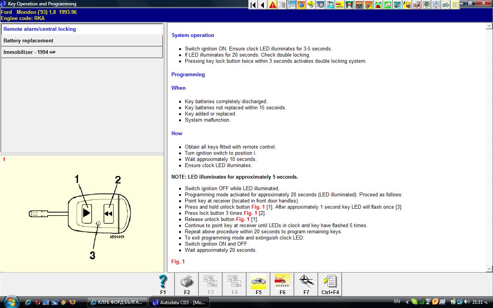Click the back arrow toolbar icon
Screen dimensions: 493x308
263,5
